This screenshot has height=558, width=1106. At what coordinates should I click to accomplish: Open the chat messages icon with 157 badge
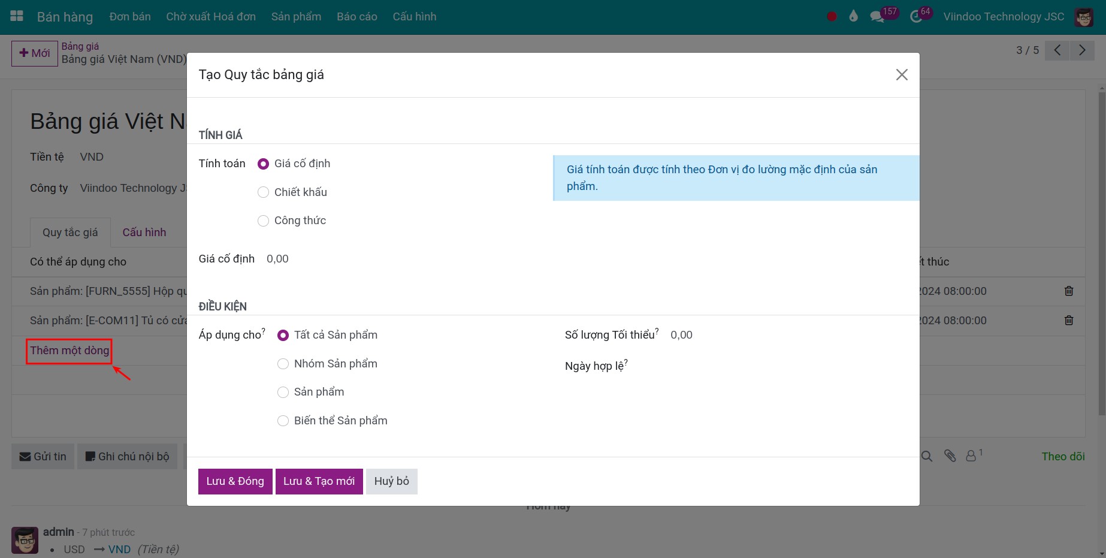coord(878,17)
